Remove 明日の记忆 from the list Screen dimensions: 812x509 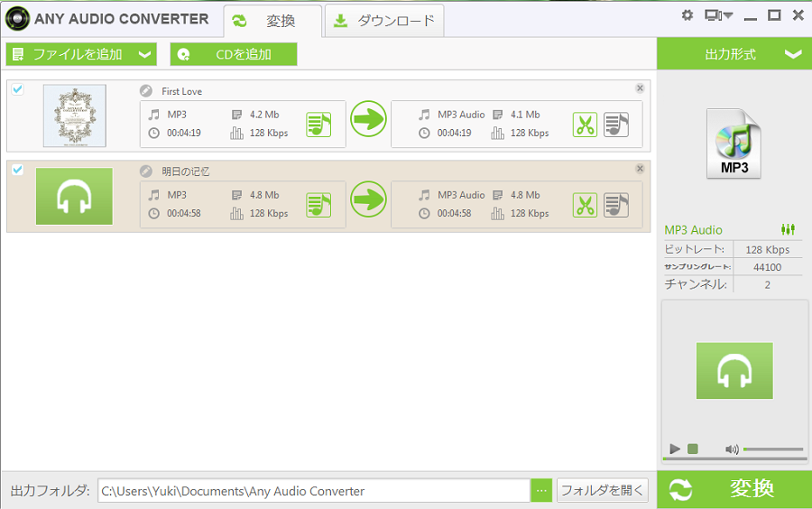point(640,168)
